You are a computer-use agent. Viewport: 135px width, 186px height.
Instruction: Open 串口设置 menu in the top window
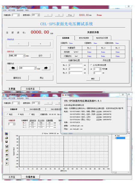[x=12, y=11]
